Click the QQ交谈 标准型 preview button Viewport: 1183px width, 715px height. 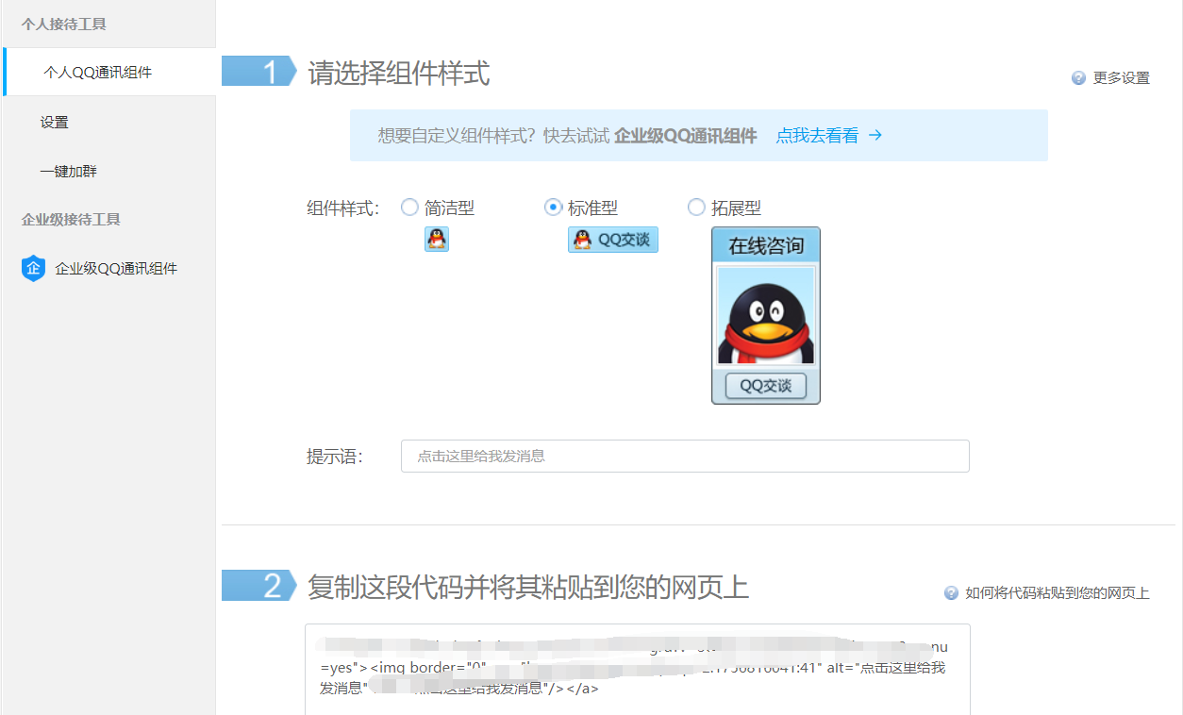coord(613,240)
